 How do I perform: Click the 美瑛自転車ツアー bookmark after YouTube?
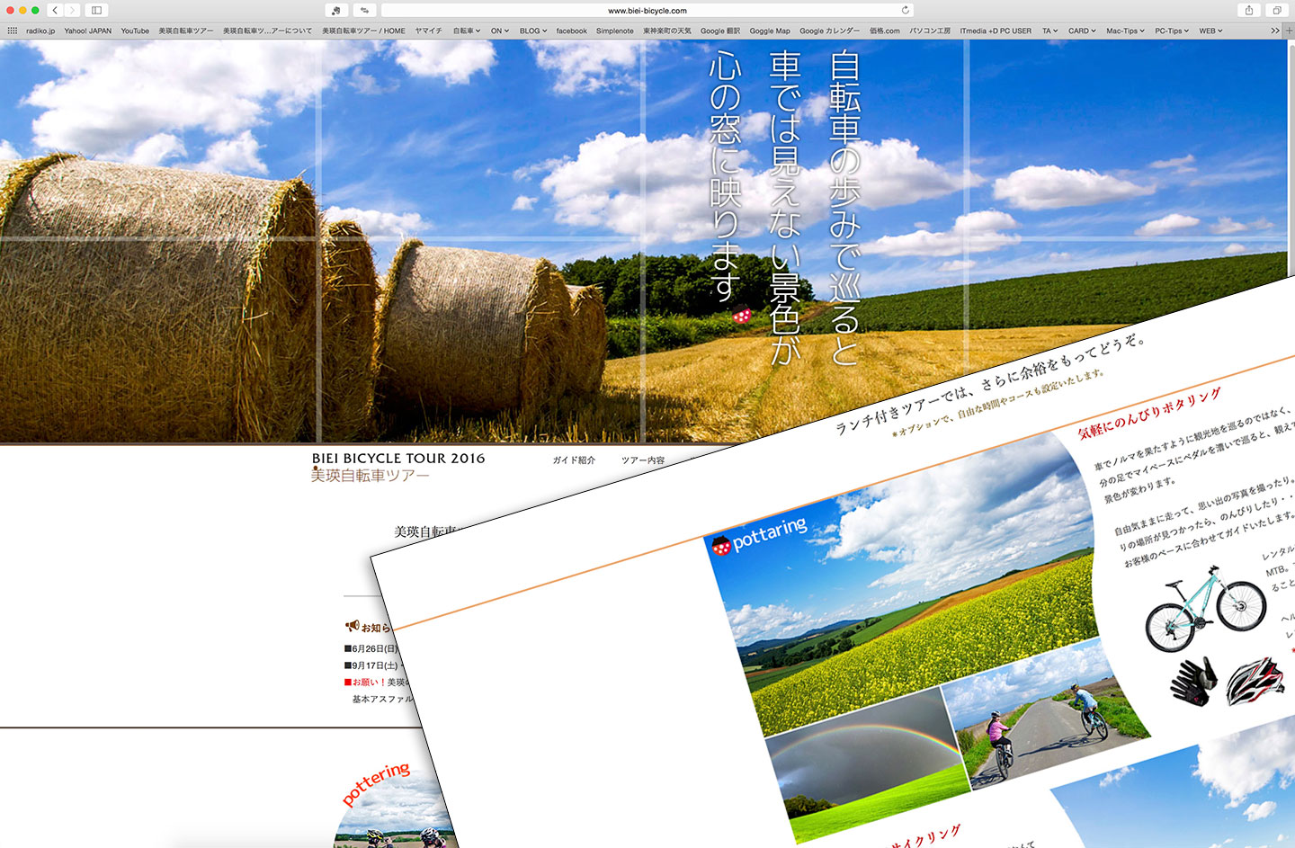click(186, 31)
